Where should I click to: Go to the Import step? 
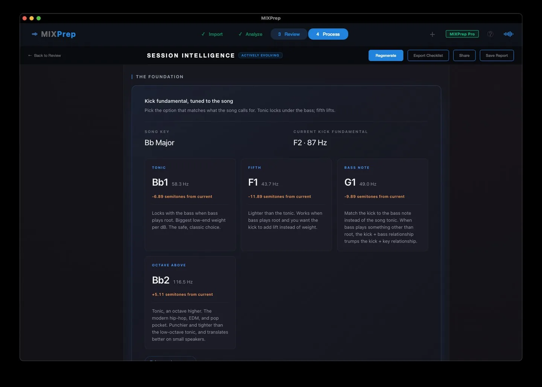[x=212, y=34]
